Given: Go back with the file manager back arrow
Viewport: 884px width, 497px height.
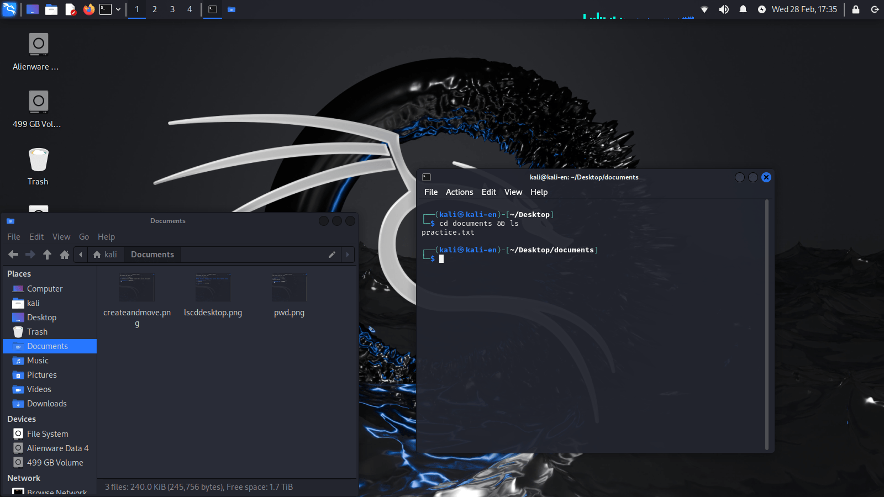Looking at the screenshot, I should 13,255.
